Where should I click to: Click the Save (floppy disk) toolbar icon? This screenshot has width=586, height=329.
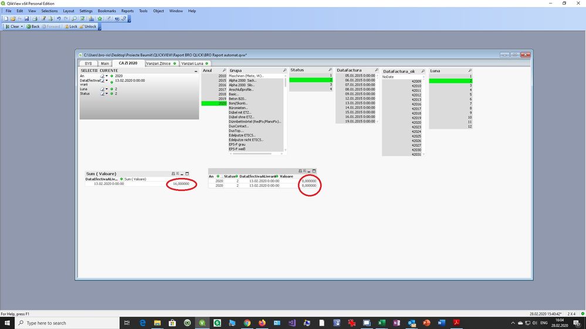(x=26, y=18)
